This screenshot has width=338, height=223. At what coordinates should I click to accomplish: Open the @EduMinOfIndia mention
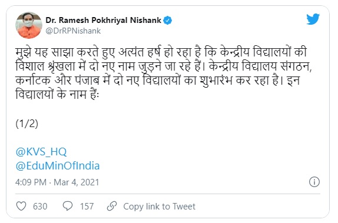58,166
